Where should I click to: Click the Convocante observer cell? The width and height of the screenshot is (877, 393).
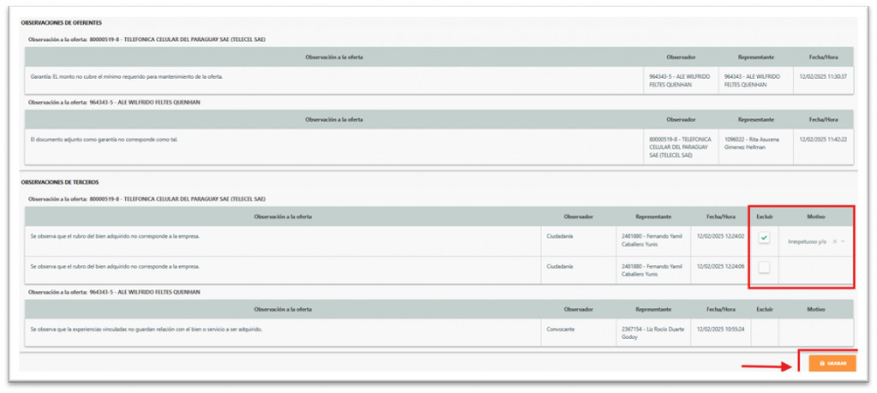(562, 329)
